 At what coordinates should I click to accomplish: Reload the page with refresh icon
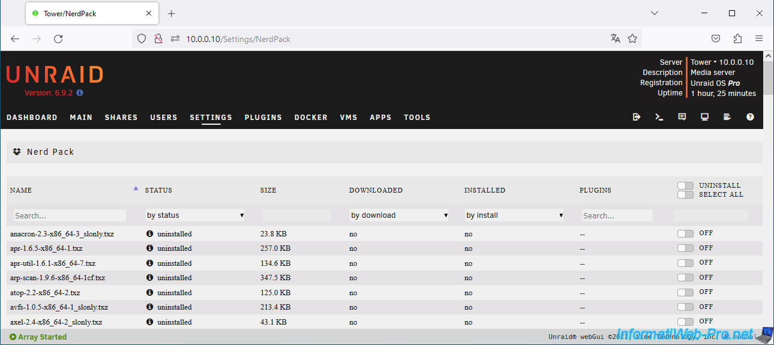point(58,38)
